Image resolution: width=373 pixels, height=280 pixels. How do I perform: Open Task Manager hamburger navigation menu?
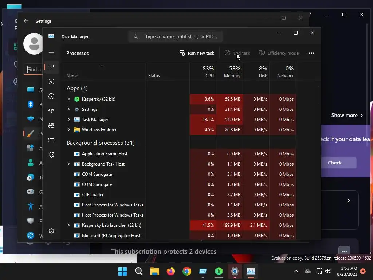pos(51,52)
